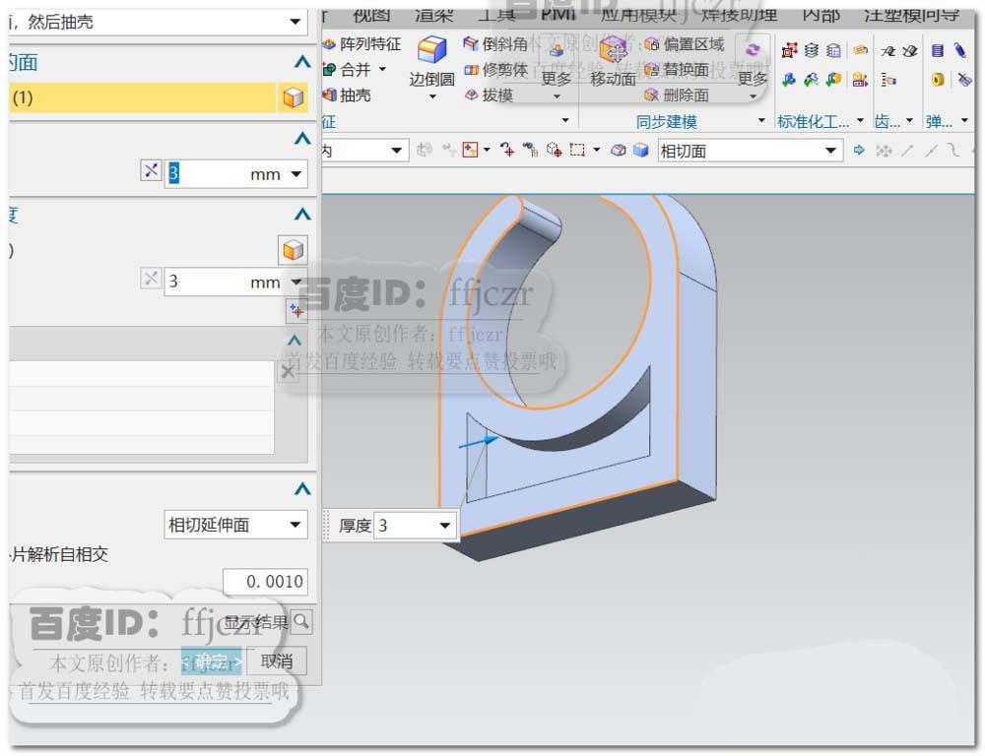
Task: Open the 相切延伸面 dropdown
Action: (234, 525)
